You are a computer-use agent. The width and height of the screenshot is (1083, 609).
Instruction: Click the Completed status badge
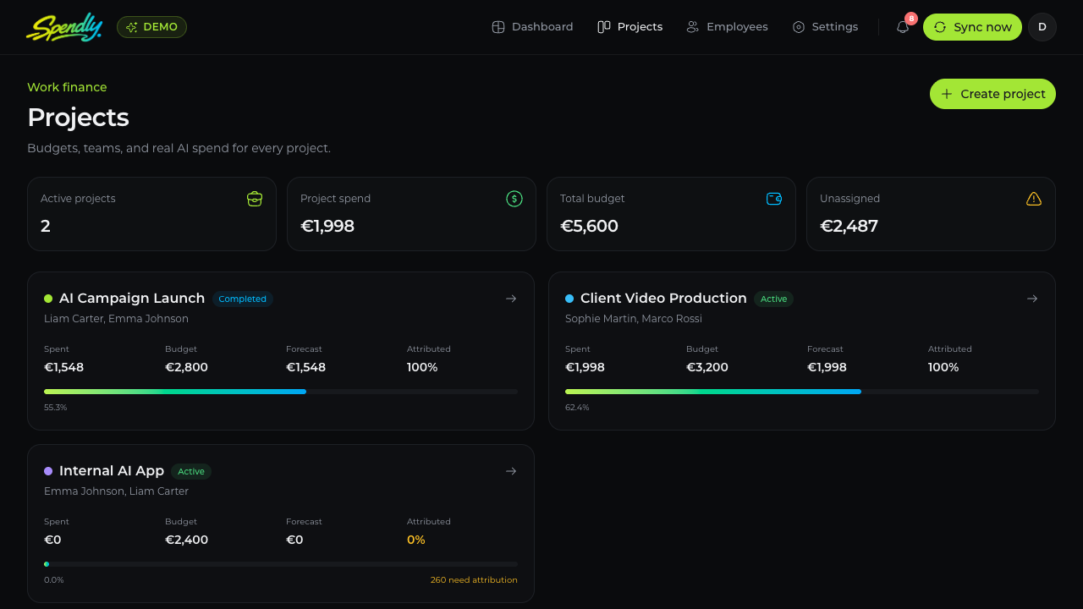243,299
